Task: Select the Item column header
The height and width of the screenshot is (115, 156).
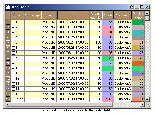Action: [49, 15]
